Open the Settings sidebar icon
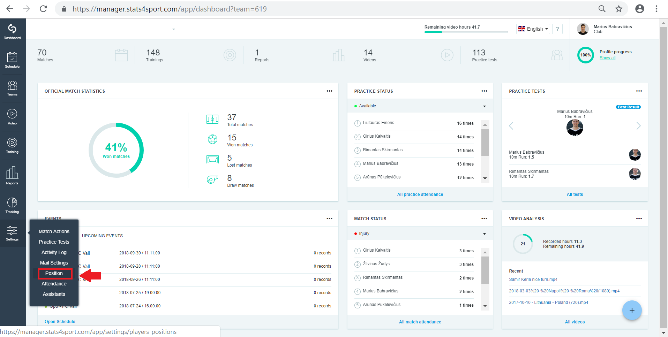 click(x=12, y=233)
